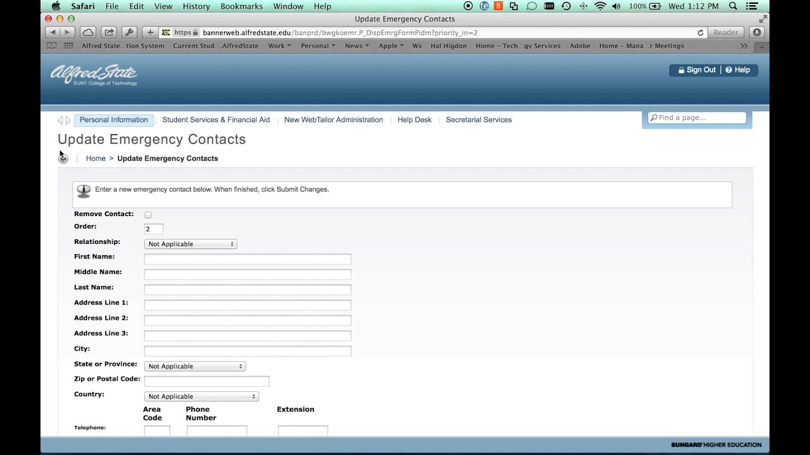This screenshot has width=810, height=455.
Task: Open the Edit menu
Action: (x=136, y=6)
